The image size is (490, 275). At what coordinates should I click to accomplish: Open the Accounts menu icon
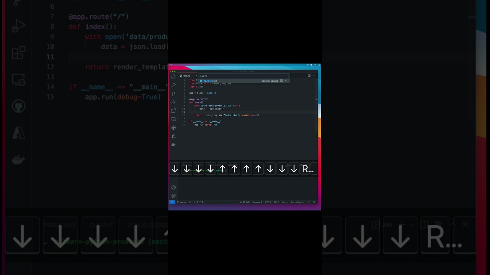point(173,188)
